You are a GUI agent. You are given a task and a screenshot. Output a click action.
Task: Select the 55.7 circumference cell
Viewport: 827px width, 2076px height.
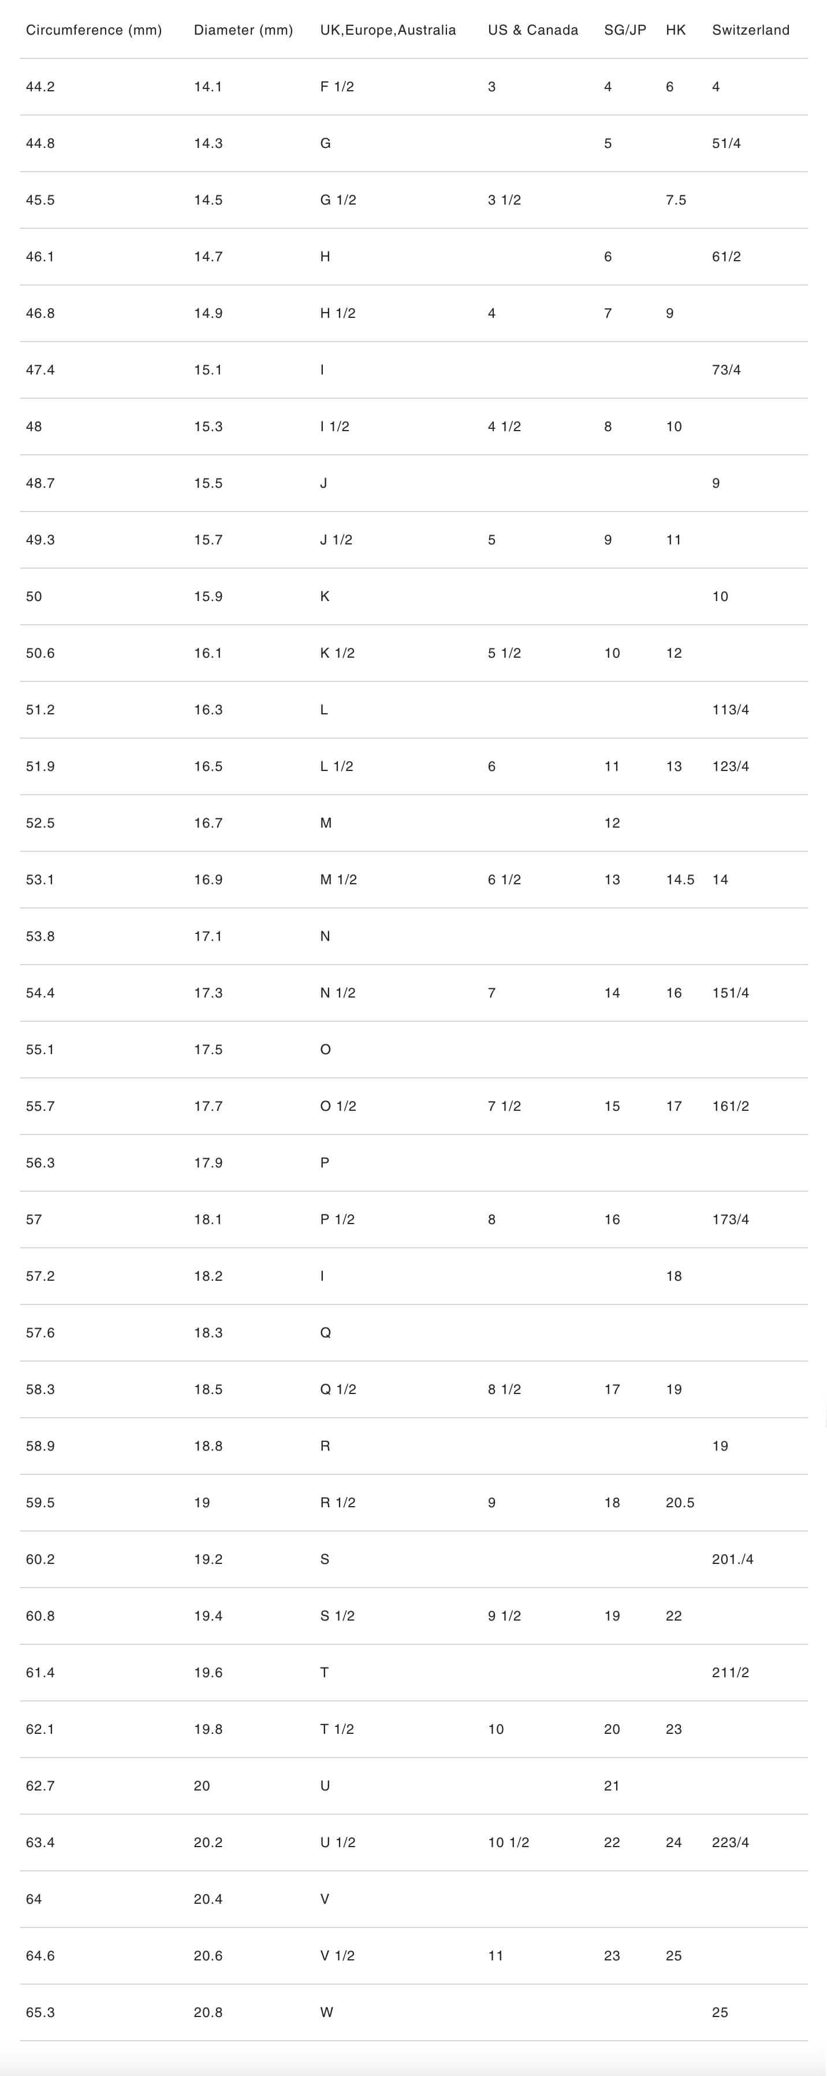40,1106
